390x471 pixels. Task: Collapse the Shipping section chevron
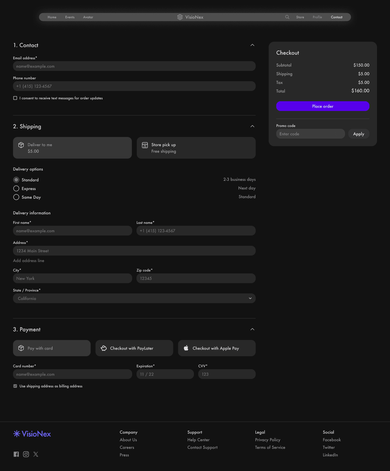pyautogui.click(x=252, y=126)
